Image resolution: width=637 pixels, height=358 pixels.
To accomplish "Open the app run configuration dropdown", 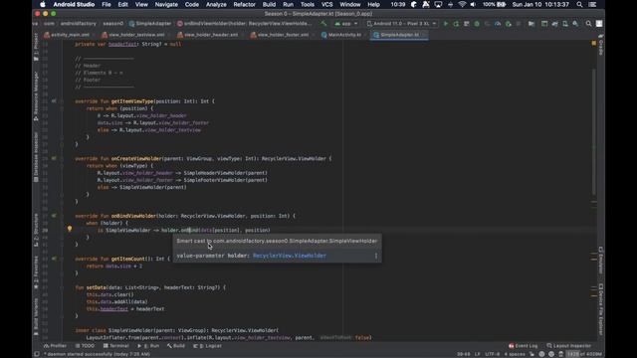I will click(x=346, y=24).
